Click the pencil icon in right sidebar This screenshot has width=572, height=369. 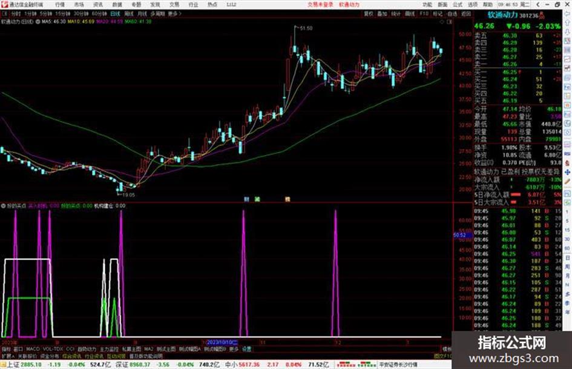tap(567, 181)
